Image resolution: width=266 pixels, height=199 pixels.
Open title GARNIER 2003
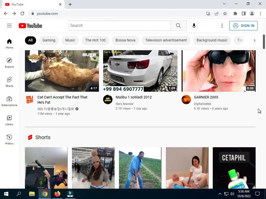coord(206,97)
